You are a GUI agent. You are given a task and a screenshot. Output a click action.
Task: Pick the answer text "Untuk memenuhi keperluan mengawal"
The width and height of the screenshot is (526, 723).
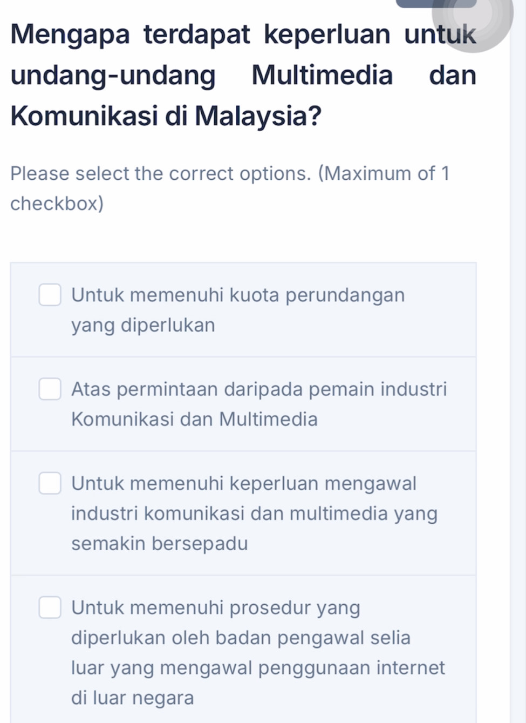[244, 483]
